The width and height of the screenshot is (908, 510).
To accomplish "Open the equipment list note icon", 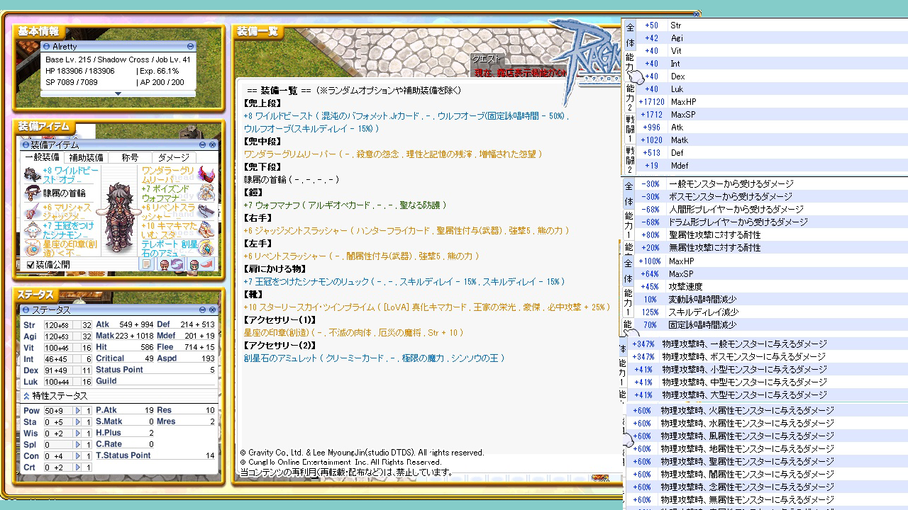I will pos(147,264).
